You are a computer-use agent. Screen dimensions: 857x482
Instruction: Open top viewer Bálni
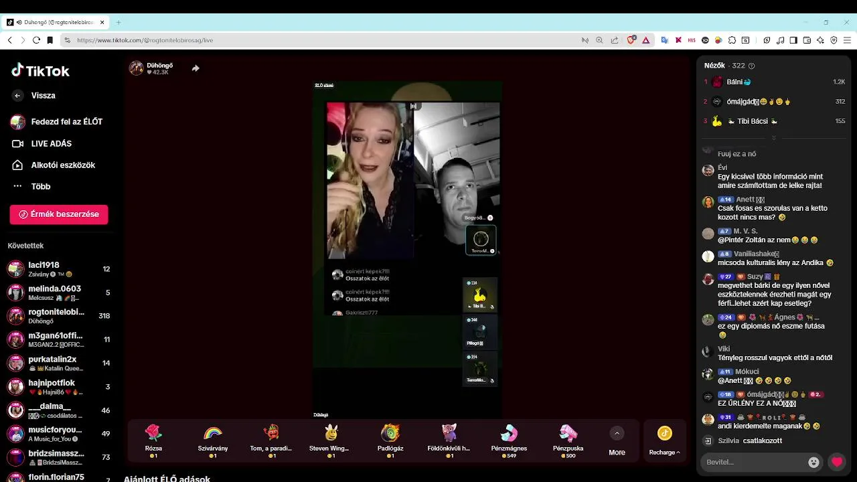point(775,82)
